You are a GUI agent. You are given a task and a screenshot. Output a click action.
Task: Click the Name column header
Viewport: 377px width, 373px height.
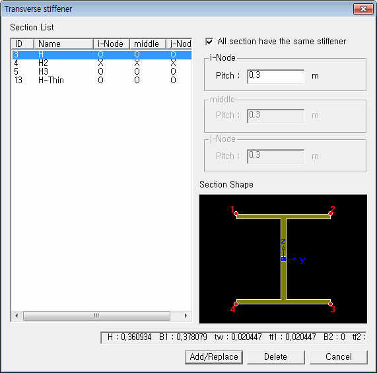[x=63, y=44]
